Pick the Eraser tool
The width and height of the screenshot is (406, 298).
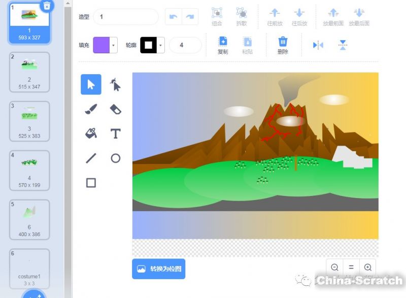pos(116,109)
